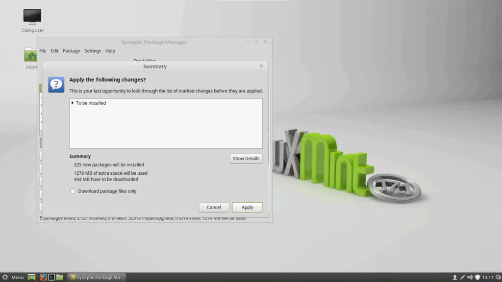
Task: Open the volume speaker tray icon
Action: point(470,277)
